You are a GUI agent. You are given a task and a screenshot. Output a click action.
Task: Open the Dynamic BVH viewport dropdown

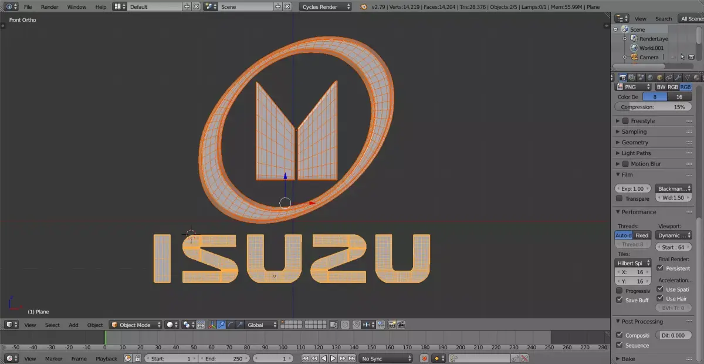point(673,235)
